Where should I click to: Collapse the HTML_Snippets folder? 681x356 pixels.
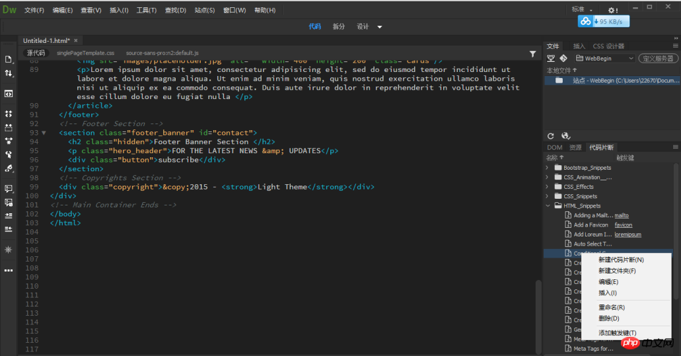pyautogui.click(x=548, y=206)
